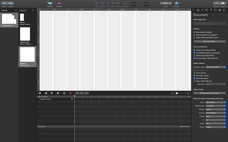
Task: Open Chrome version dropdown
Action: click(215, 109)
